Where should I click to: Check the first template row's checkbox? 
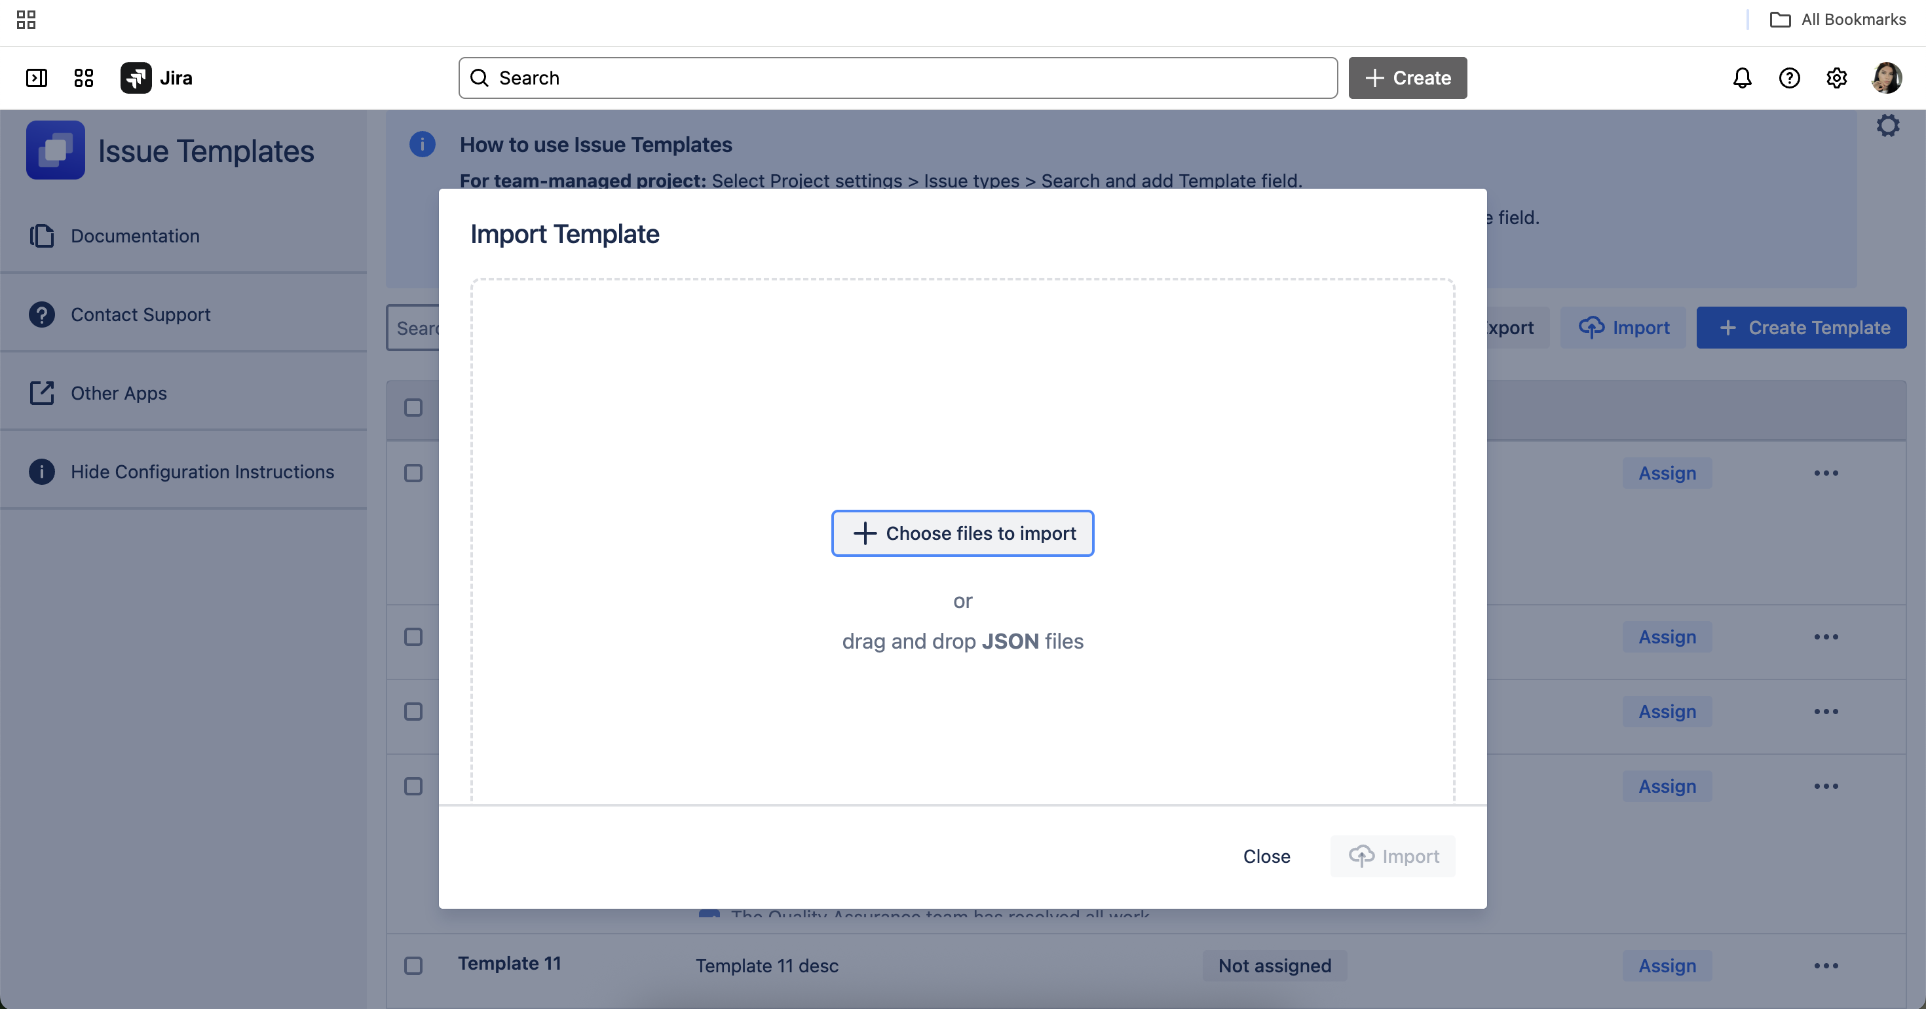[x=412, y=472]
